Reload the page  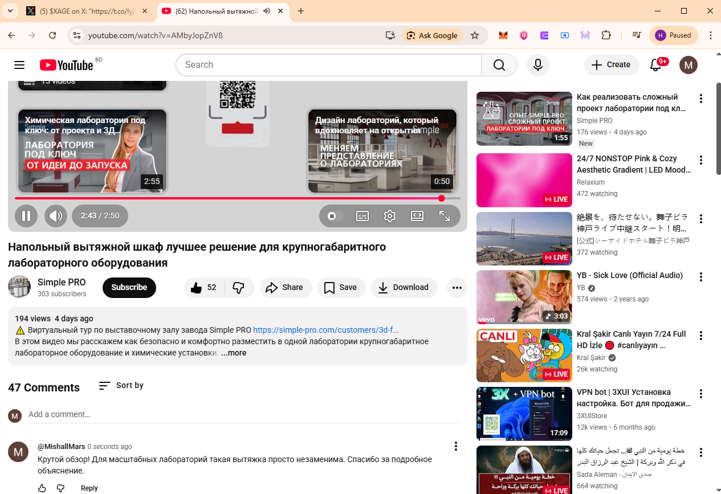[52, 35]
